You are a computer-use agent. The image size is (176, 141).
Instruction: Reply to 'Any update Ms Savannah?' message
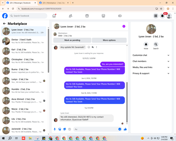(x=93, y=47)
